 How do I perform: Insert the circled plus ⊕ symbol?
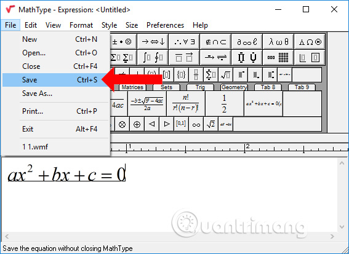pos(137,124)
